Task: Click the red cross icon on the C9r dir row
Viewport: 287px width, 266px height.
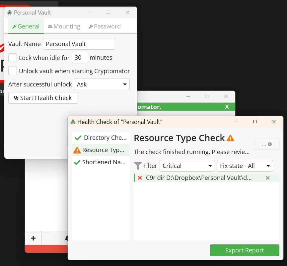Action: [140, 178]
